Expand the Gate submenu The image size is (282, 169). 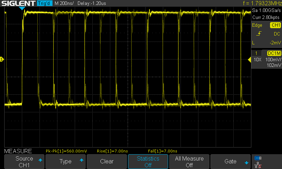tap(231, 162)
